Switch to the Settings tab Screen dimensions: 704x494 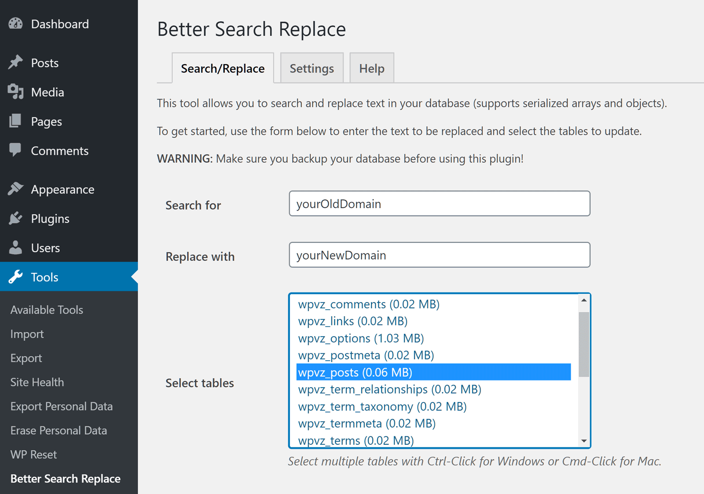point(312,68)
